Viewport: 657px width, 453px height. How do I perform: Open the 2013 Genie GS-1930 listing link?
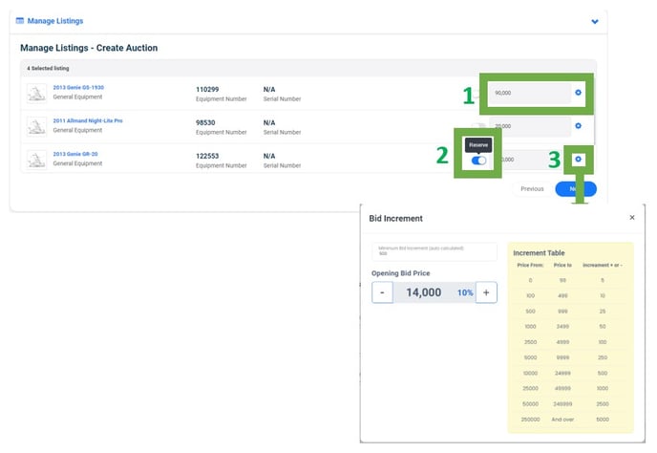tap(78, 87)
